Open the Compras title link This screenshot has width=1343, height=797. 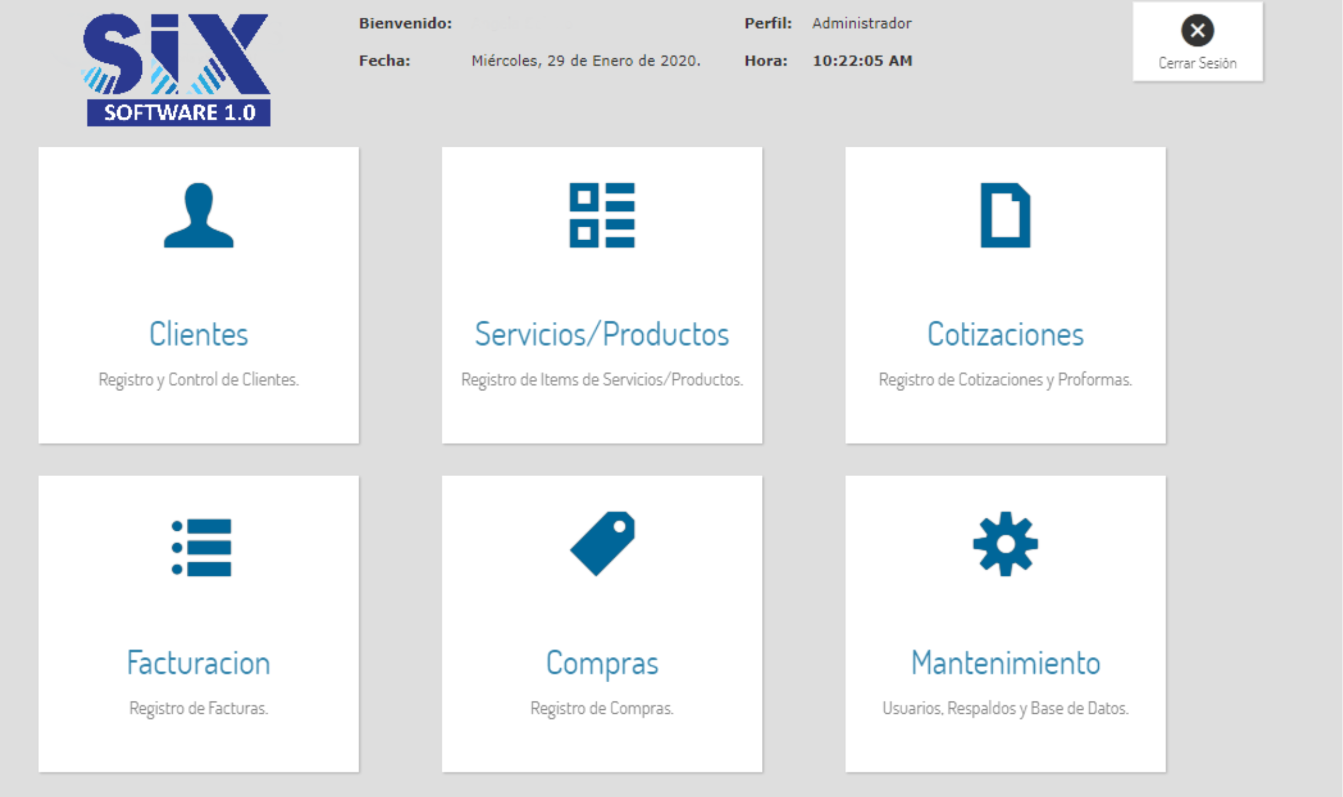tap(602, 663)
